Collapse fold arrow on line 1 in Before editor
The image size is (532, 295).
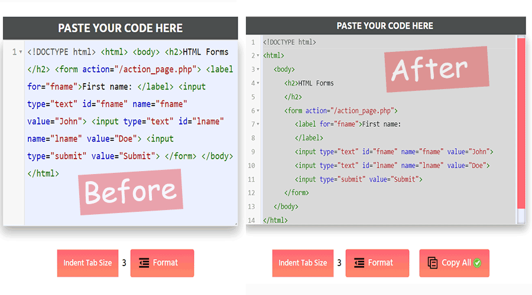(x=21, y=52)
